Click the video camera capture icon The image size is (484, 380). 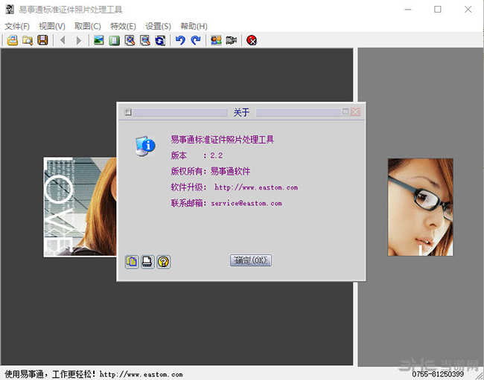[231, 40]
